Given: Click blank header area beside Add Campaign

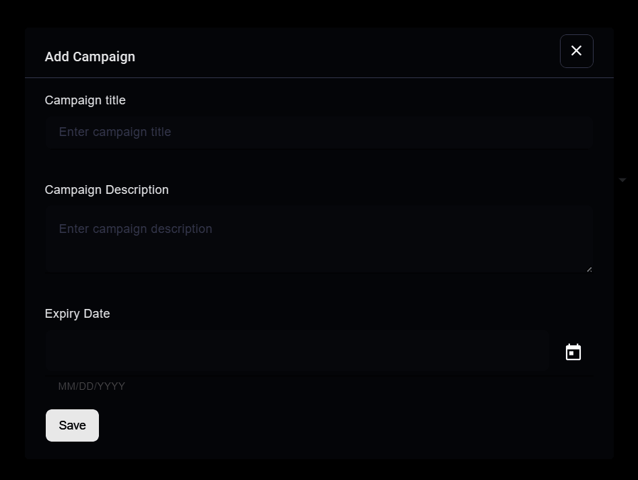Looking at the screenshot, I should click(x=346, y=53).
